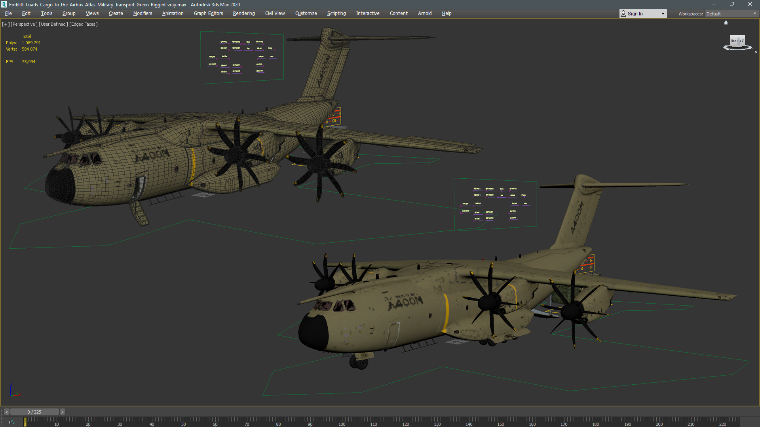
Task: Step to next frame with the > button
Action: [62, 412]
